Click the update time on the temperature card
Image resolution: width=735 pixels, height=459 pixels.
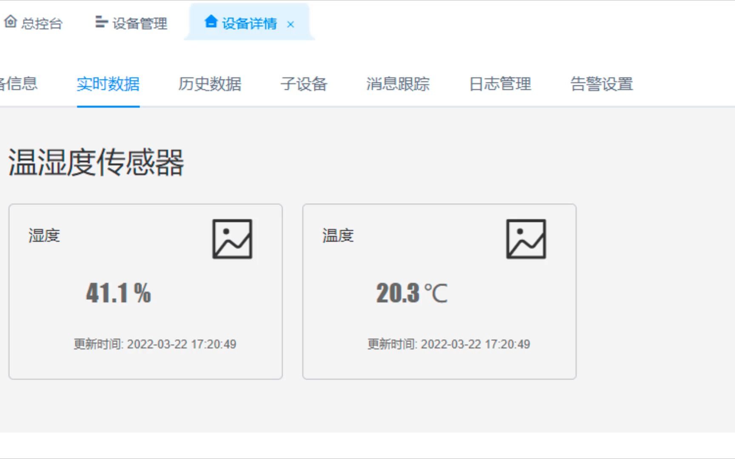coord(448,344)
